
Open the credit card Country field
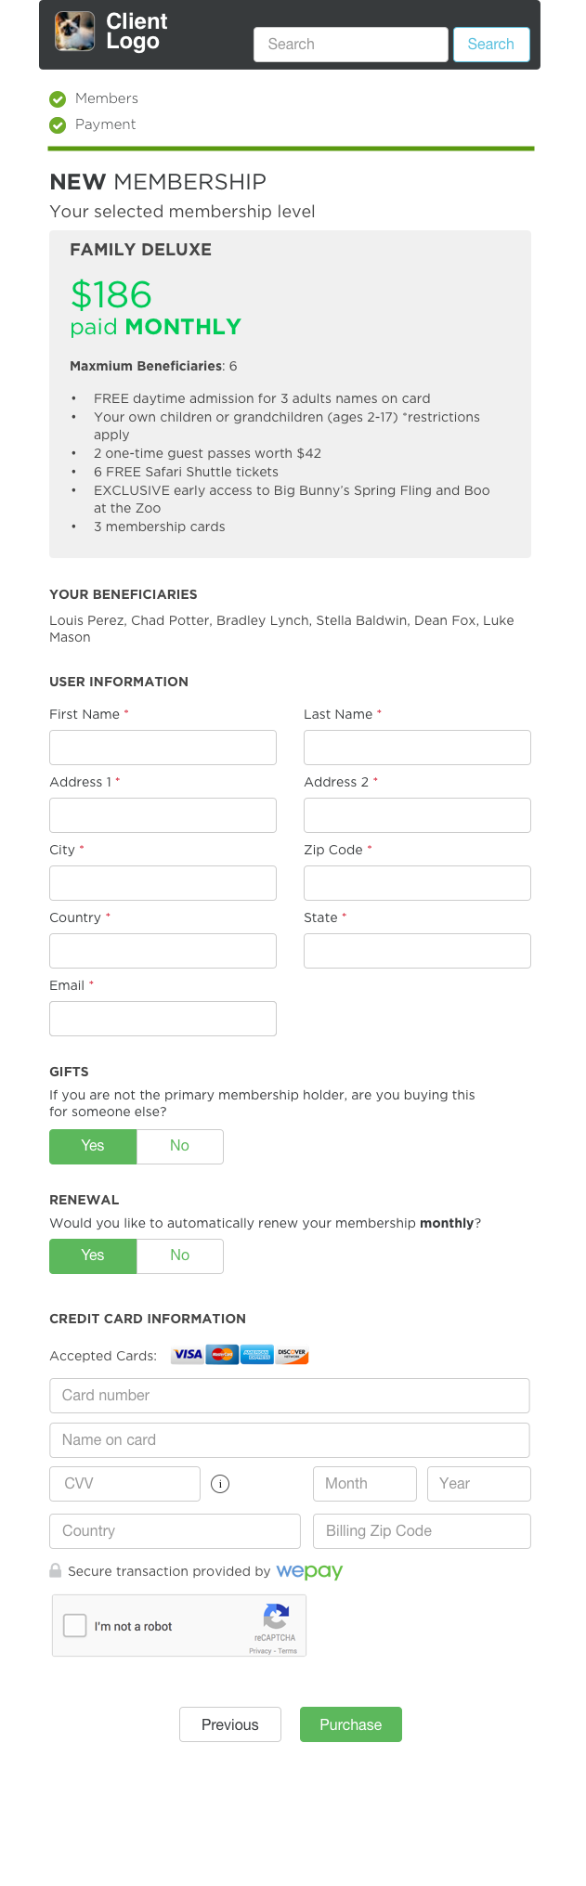pos(176,1531)
